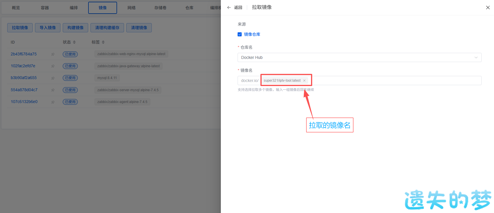The width and height of the screenshot is (494, 213).
Task: Click the 导入镜像 button
Action: 48,28
